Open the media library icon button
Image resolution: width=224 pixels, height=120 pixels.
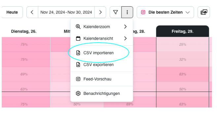tap(204, 12)
